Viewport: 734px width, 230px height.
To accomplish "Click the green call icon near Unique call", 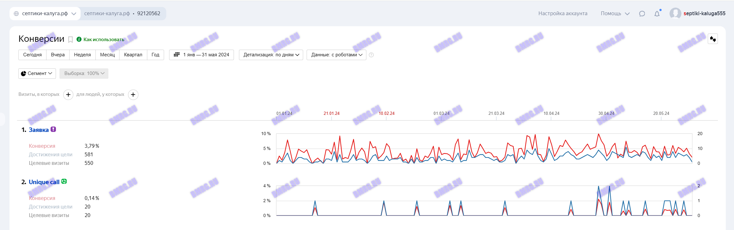I will pos(64,182).
